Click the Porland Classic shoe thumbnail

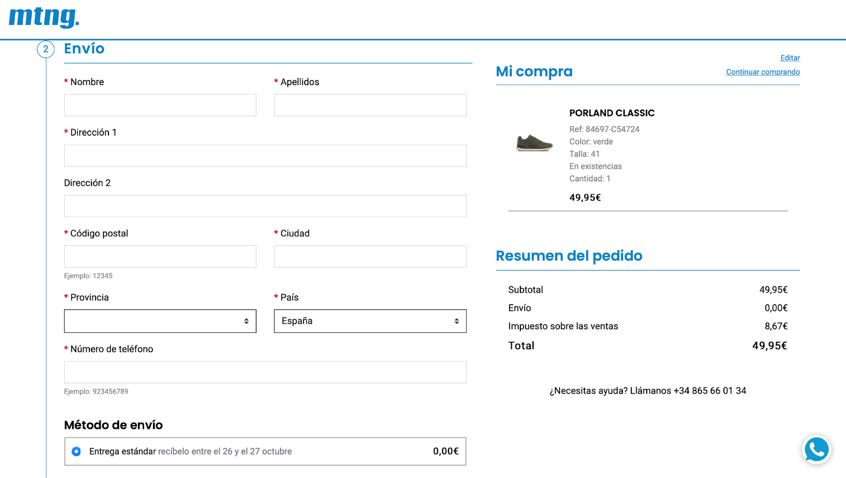click(534, 143)
